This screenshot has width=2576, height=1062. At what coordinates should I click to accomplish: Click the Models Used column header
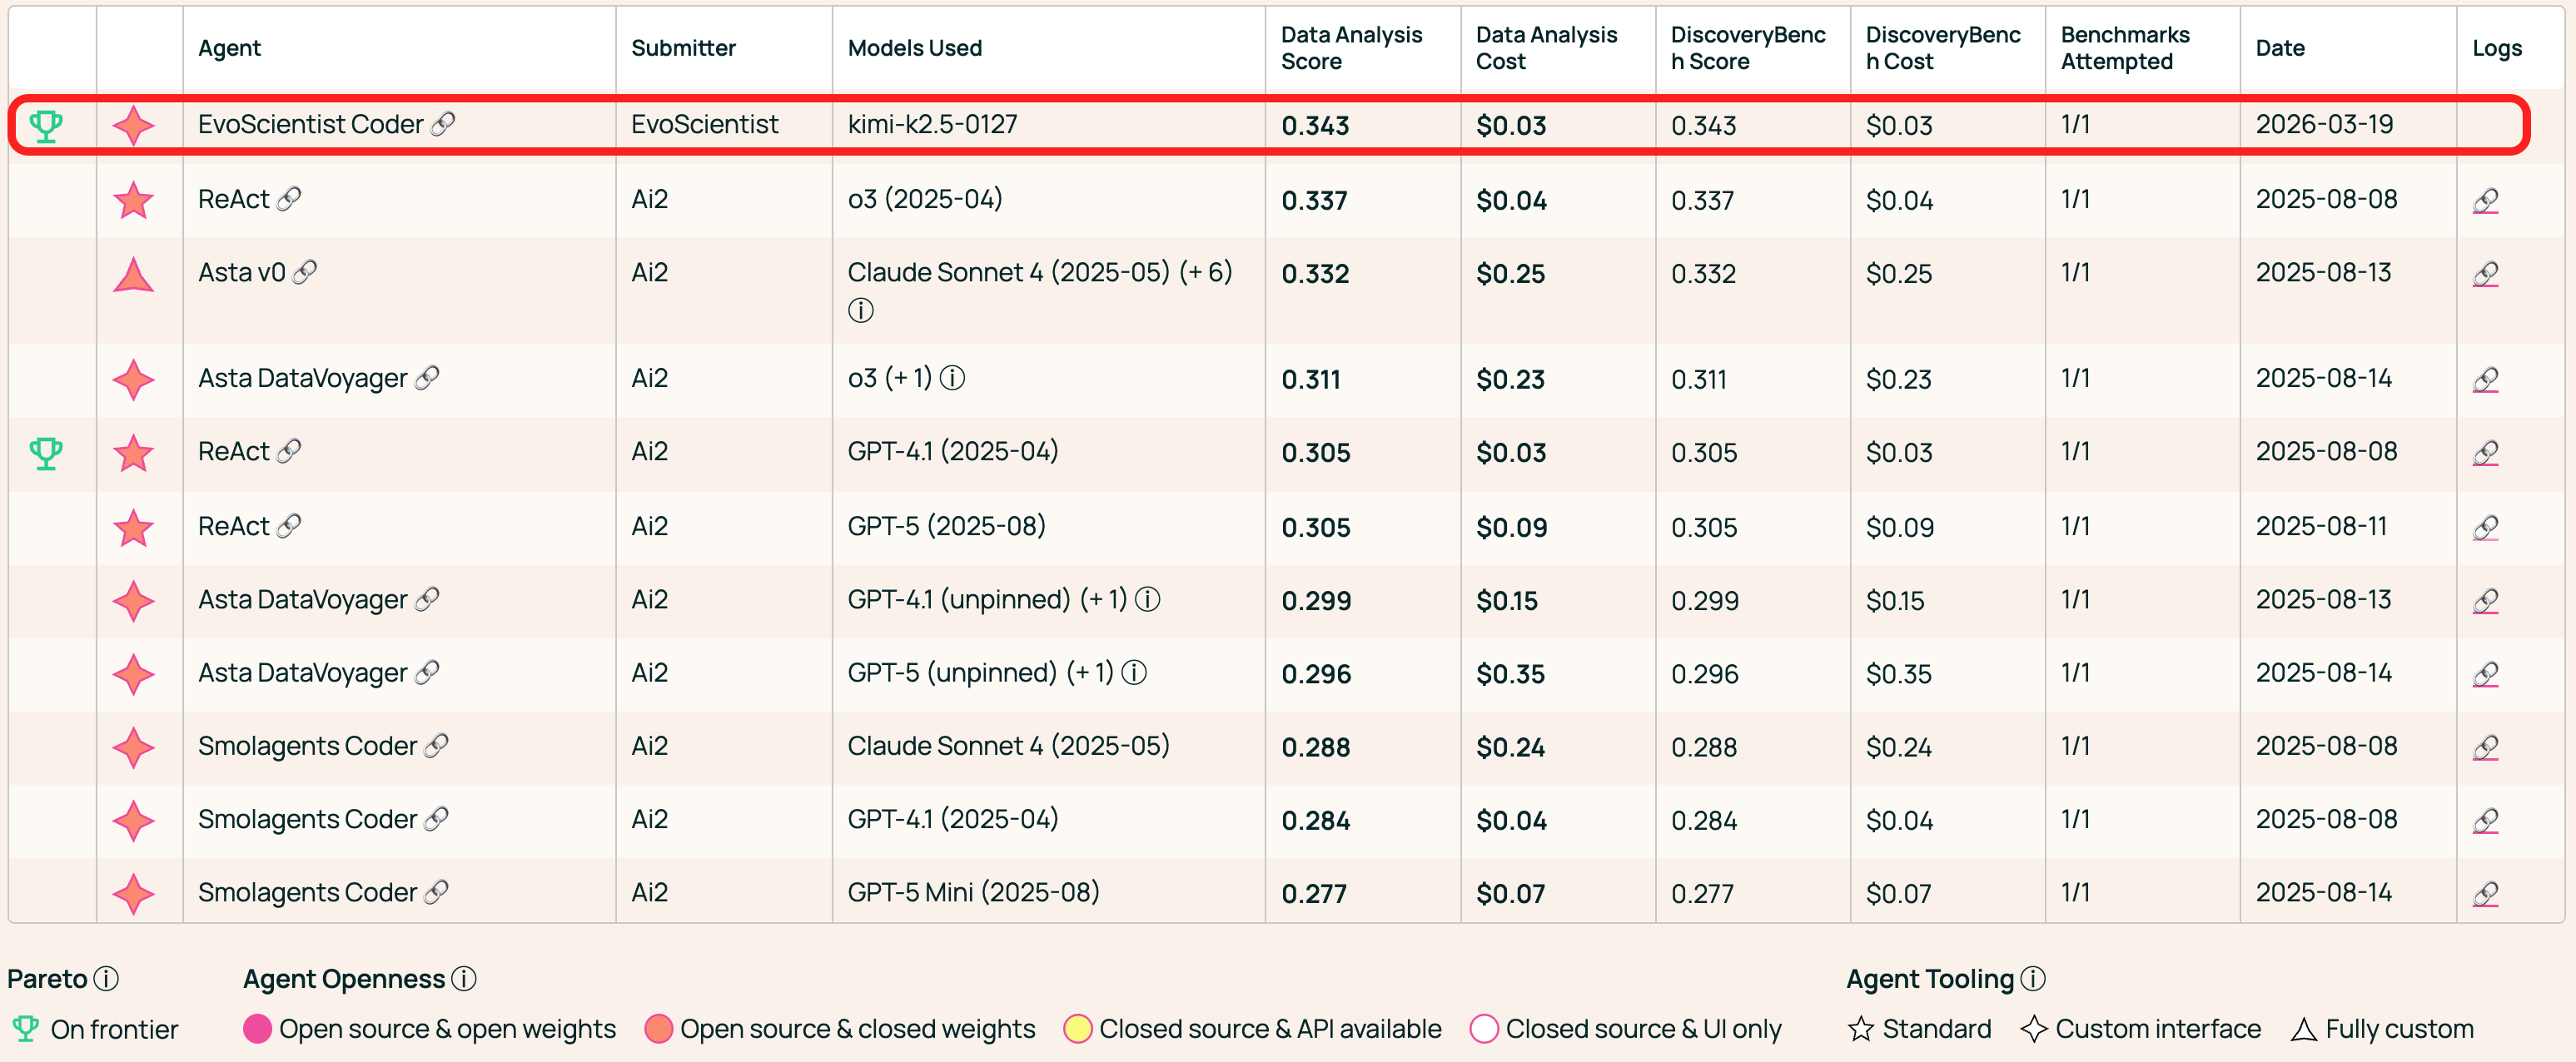(x=914, y=48)
